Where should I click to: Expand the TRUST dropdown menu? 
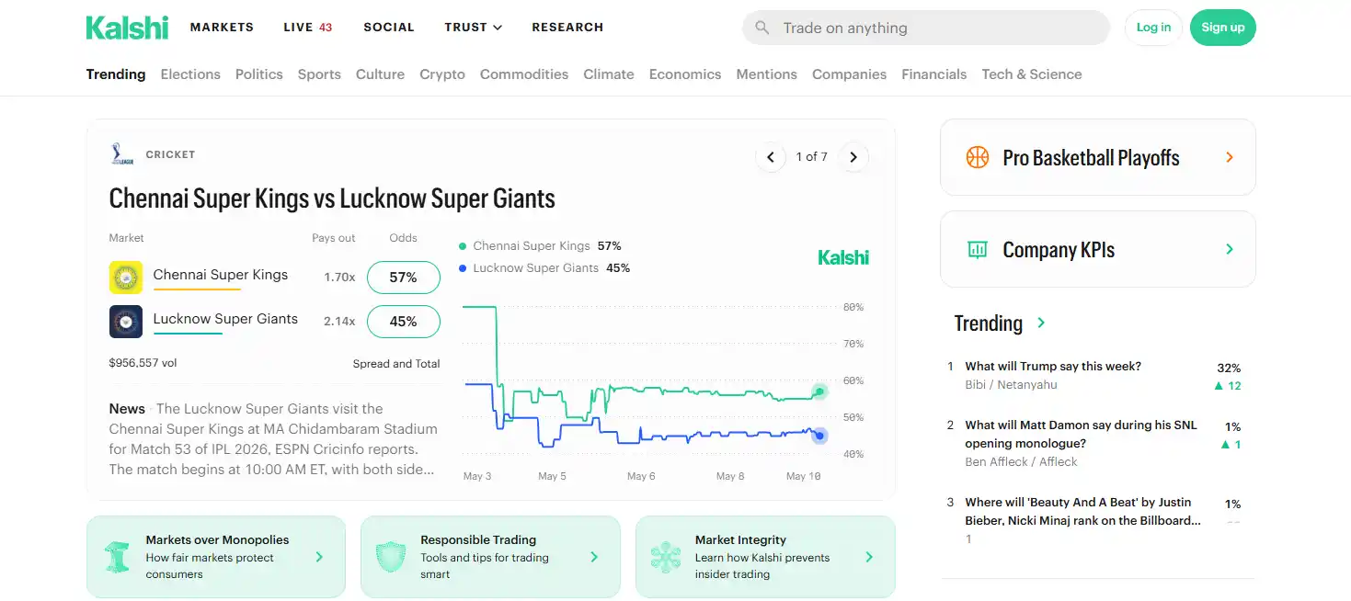[x=474, y=28]
